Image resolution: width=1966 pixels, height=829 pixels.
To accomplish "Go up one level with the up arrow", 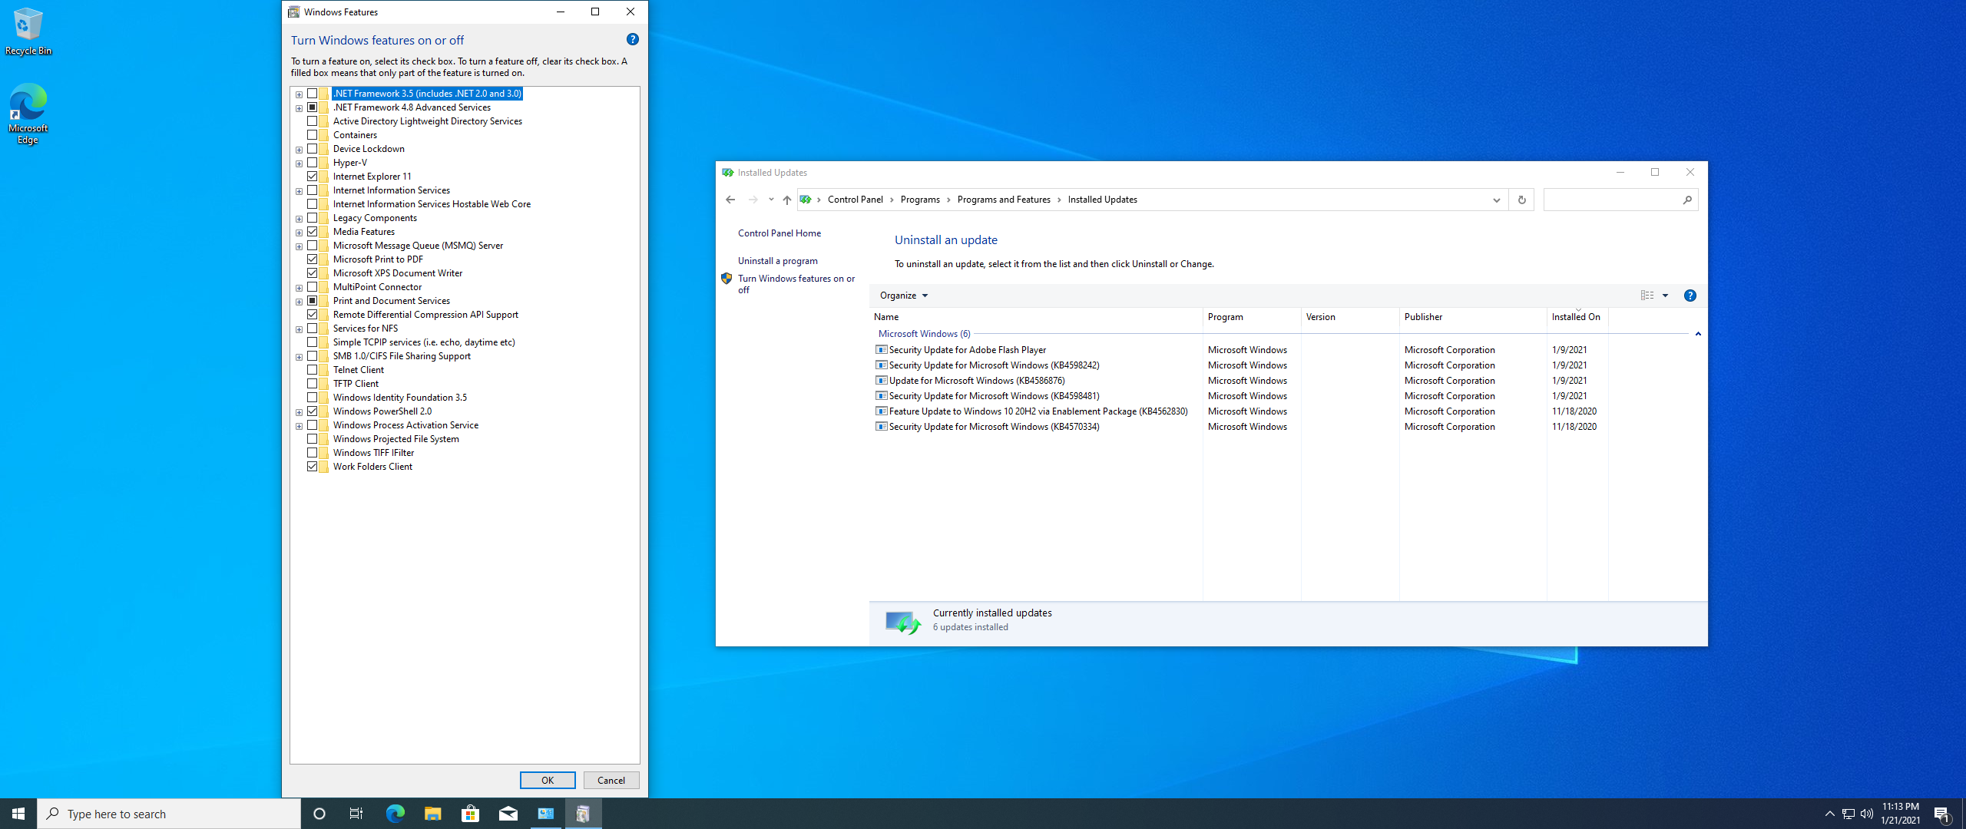I will click(x=786, y=200).
